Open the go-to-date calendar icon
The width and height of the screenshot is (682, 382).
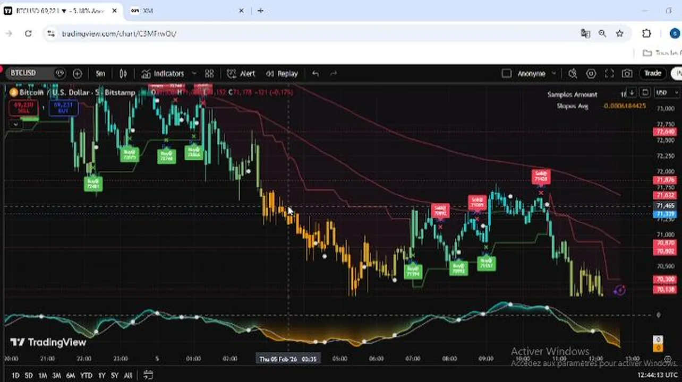coord(148,375)
